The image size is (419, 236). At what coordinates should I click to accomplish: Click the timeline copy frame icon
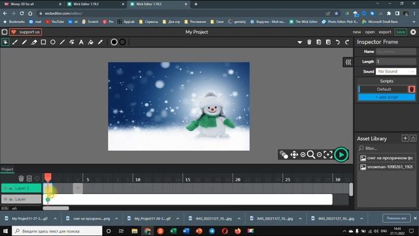click(29, 178)
